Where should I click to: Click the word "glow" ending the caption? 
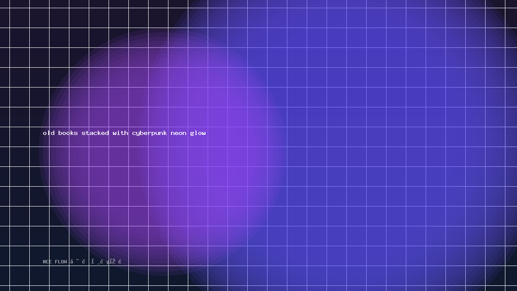(198, 133)
